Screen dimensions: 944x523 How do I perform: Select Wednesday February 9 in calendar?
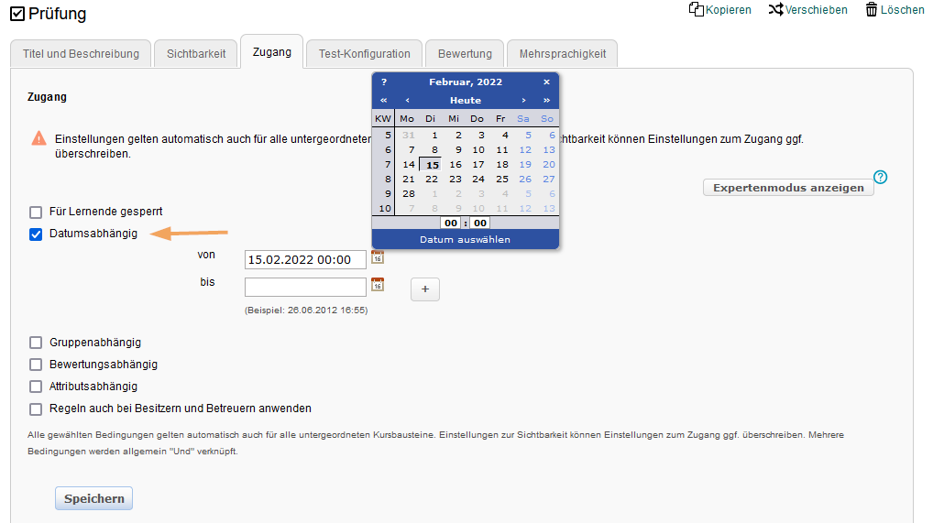tap(458, 150)
